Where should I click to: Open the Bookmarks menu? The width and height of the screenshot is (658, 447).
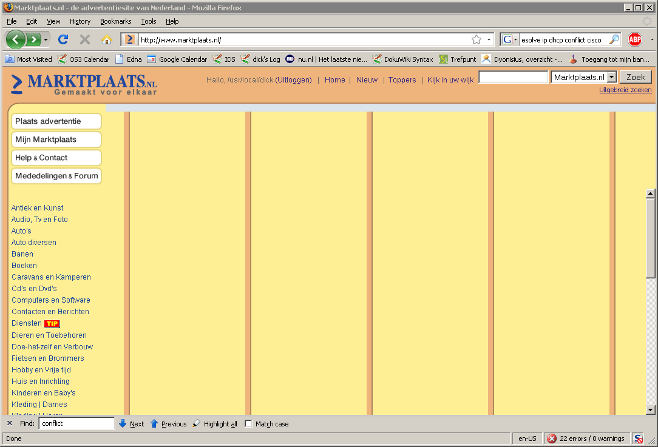(x=116, y=21)
